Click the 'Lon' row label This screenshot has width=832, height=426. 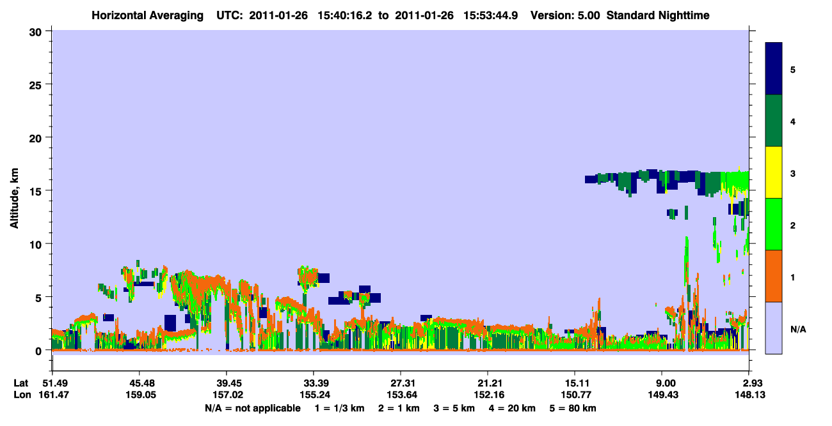pos(22,395)
